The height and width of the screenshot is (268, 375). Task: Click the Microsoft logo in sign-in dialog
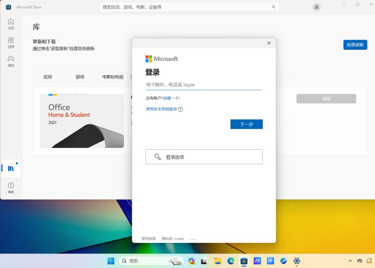(161, 59)
